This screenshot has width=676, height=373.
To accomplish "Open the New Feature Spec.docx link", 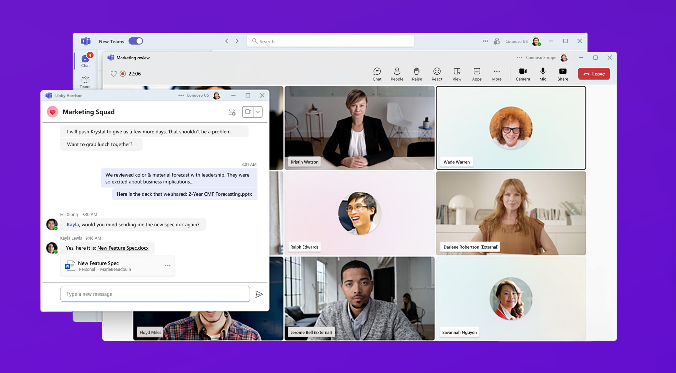I will [x=123, y=248].
